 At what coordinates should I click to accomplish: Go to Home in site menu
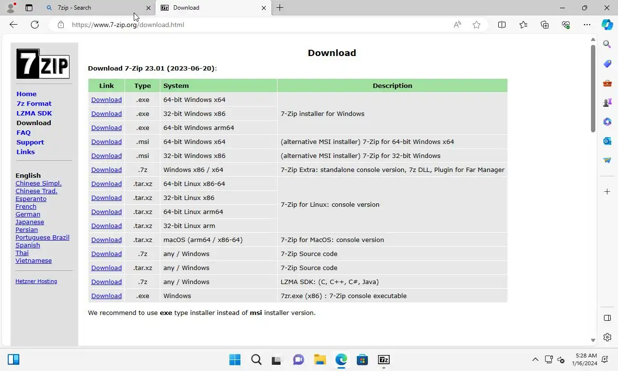tap(27, 94)
